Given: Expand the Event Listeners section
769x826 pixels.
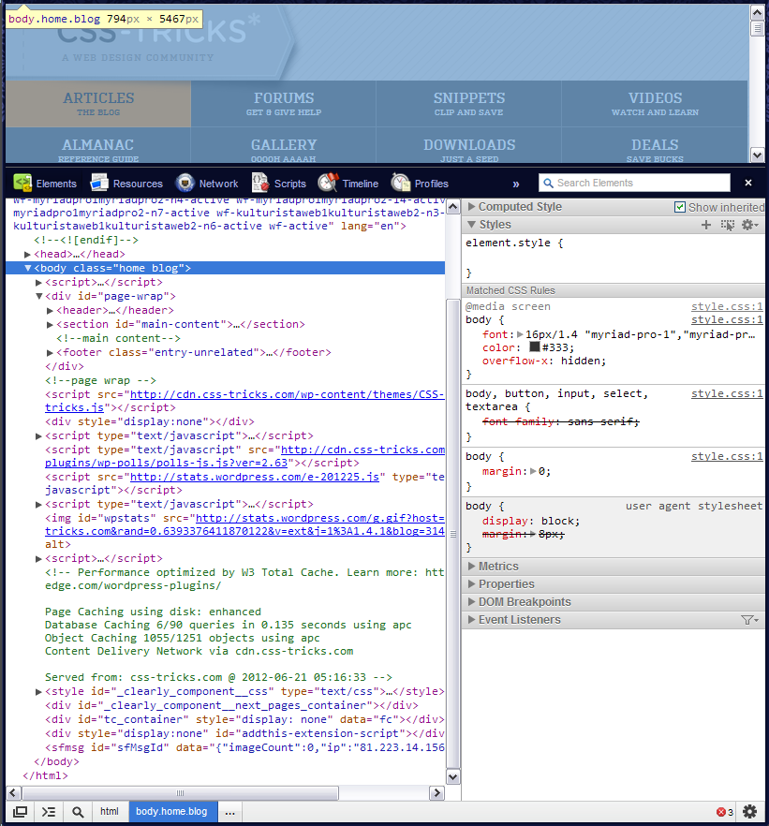Looking at the screenshot, I should 471,620.
